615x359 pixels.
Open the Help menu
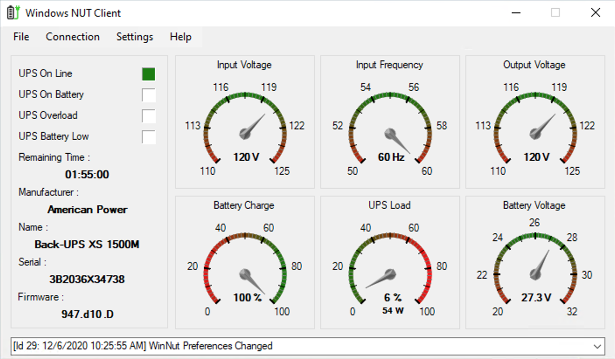click(181, 37)
